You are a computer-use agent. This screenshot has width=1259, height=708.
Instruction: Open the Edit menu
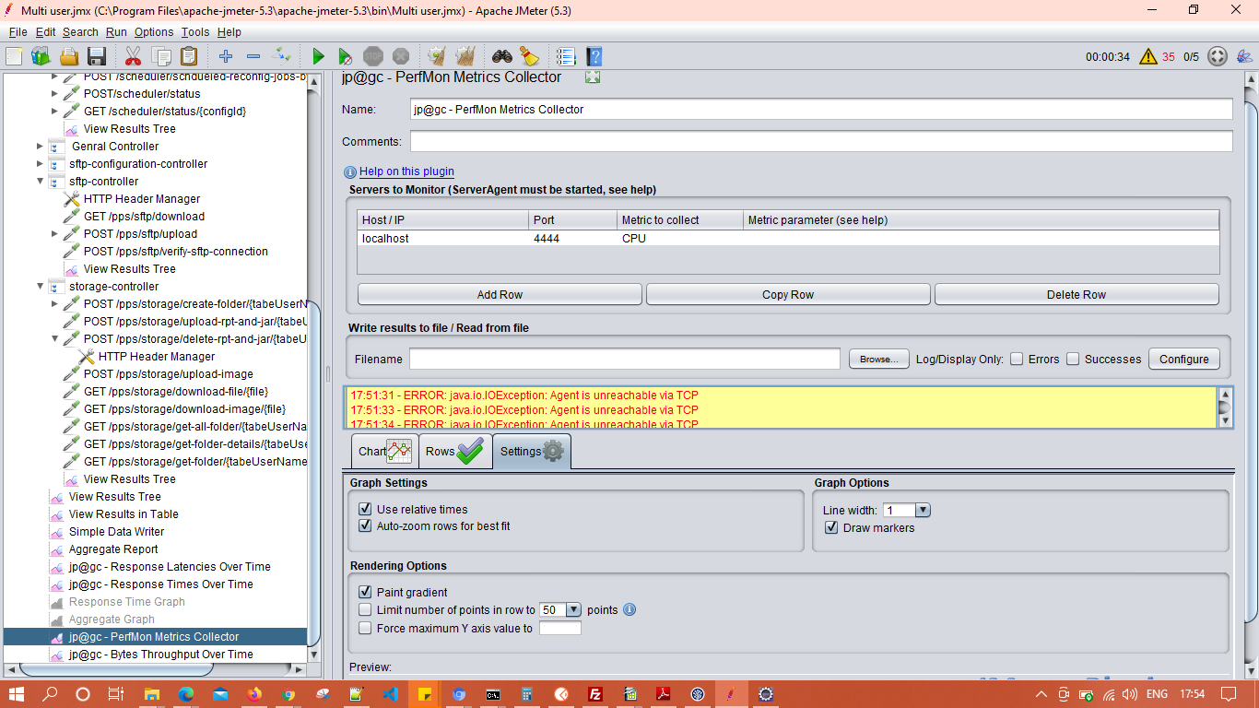(x=46, y=32)
